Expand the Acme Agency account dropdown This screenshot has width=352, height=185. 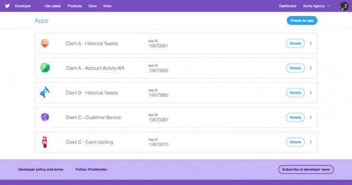pos(316,6)
